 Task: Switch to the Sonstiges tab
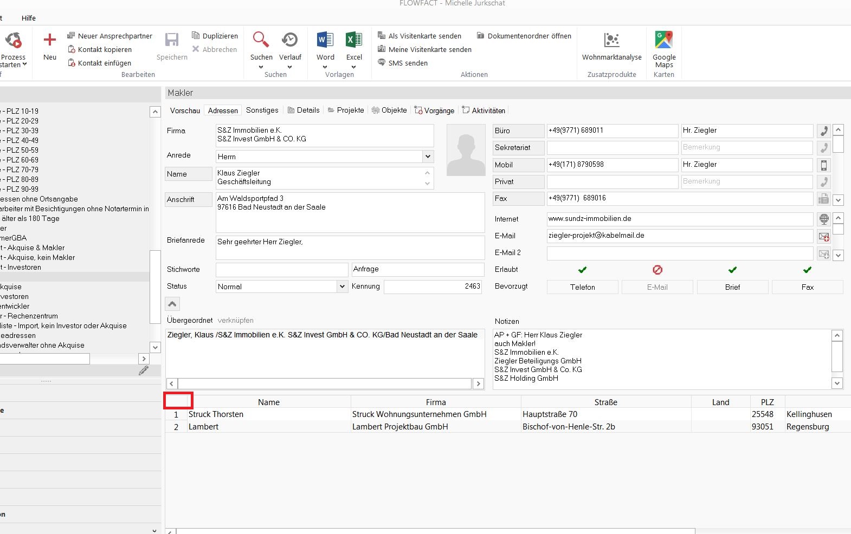[x=262, y=110]
